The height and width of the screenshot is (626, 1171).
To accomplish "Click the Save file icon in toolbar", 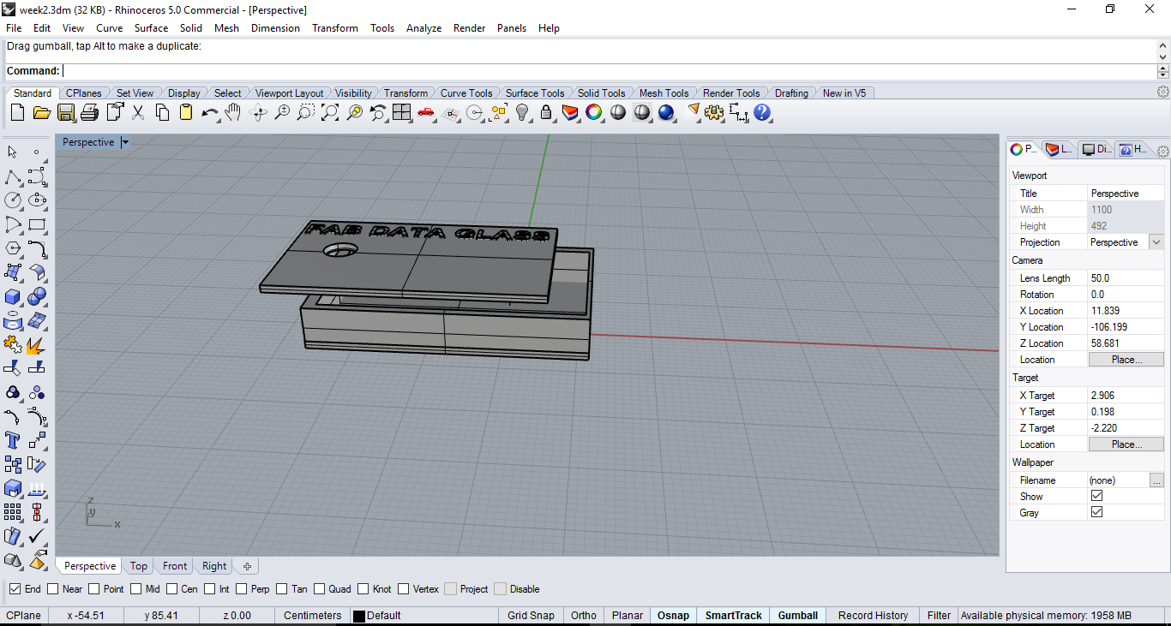I will point(66,112).
